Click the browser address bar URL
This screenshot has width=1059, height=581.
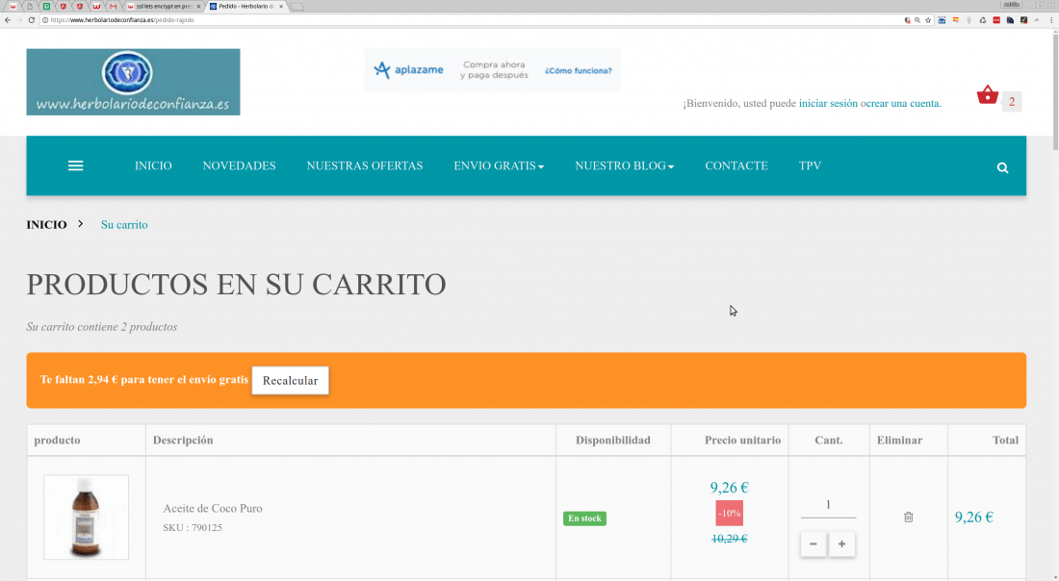(122, 20)
